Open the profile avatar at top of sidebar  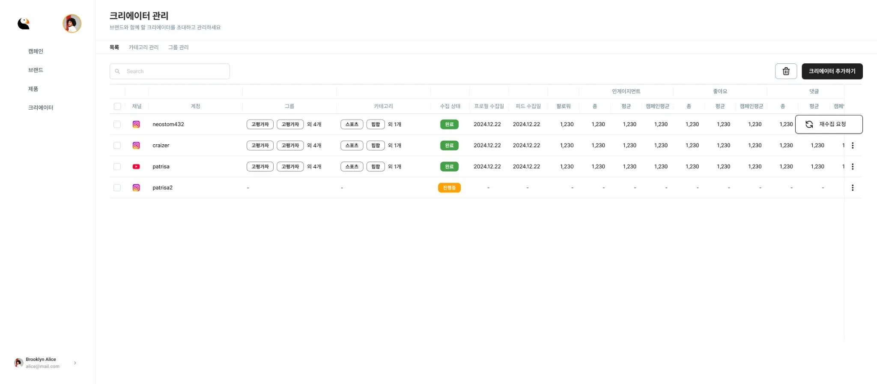coord(72,24)
